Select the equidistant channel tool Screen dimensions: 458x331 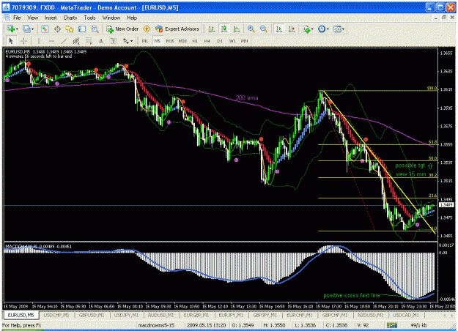click(x=76, y=41)
